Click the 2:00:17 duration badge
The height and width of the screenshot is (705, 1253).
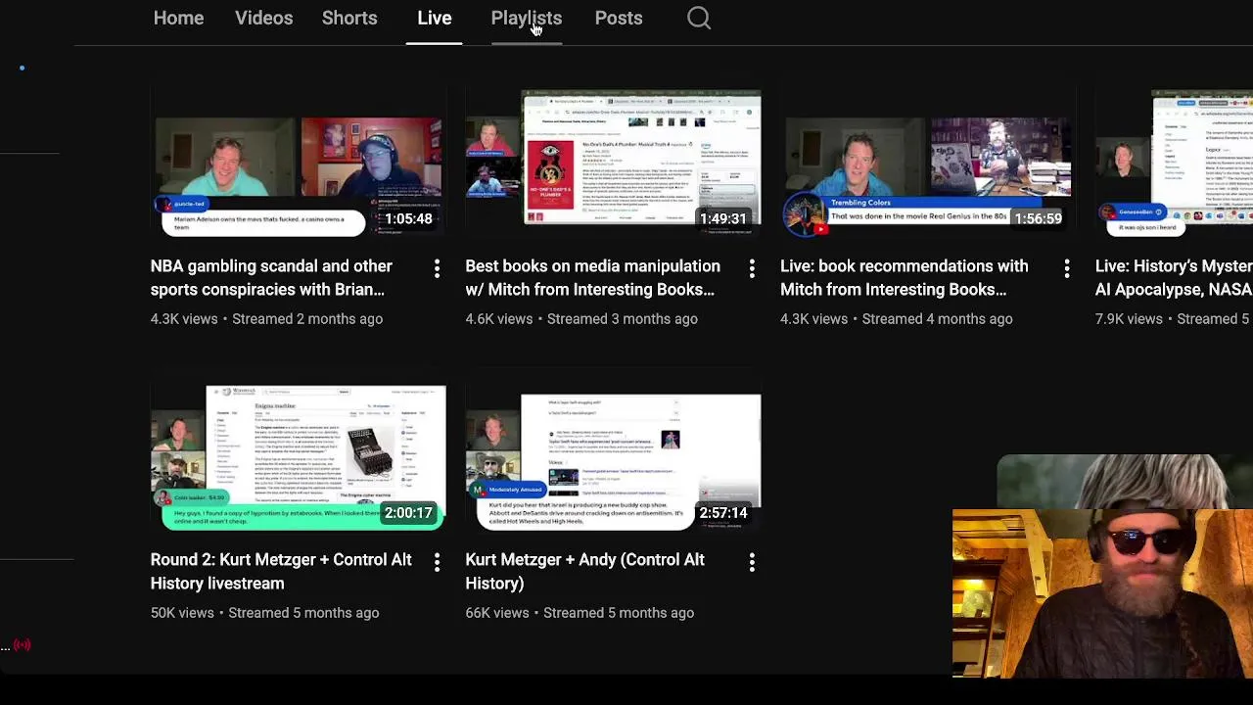[408, 513]
